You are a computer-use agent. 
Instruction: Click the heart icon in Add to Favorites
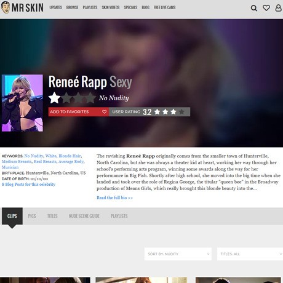104,112
